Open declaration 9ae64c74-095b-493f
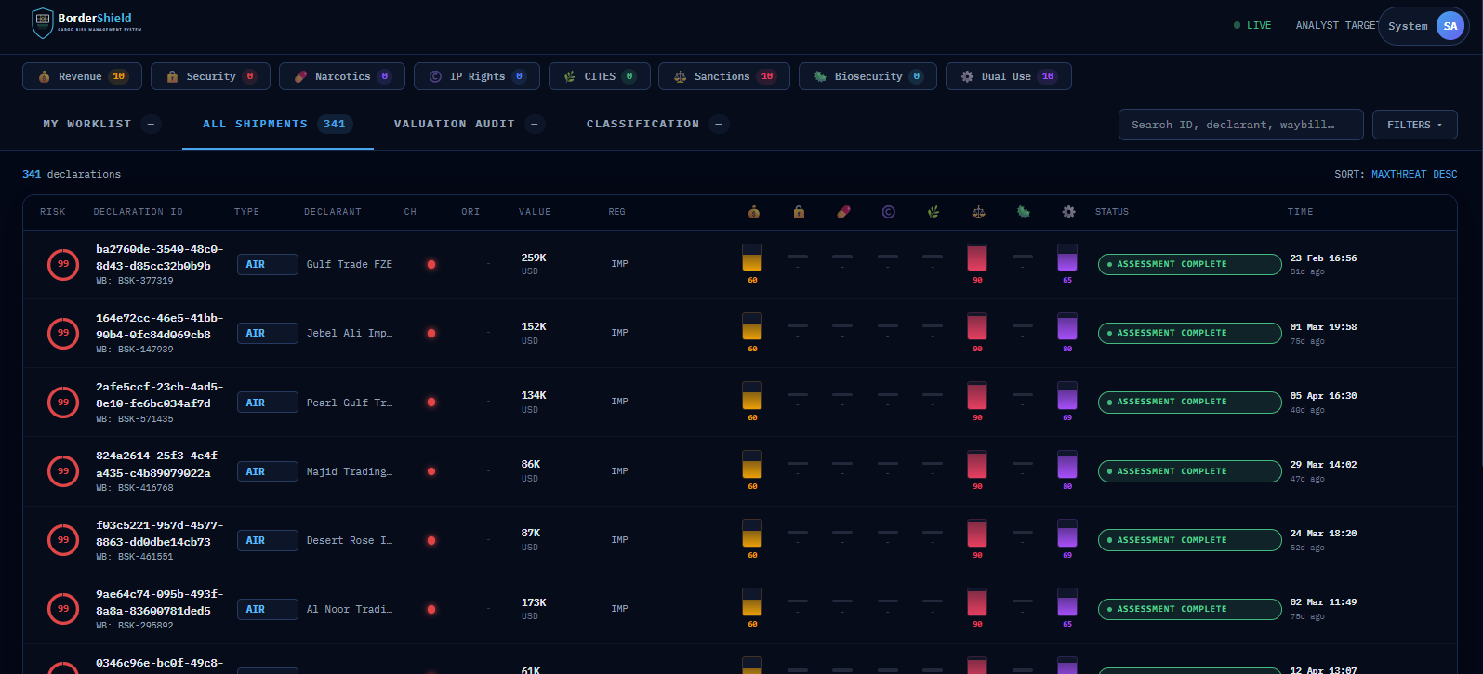This screenshot has width=1483, height=674. click(x=159, y=601)
